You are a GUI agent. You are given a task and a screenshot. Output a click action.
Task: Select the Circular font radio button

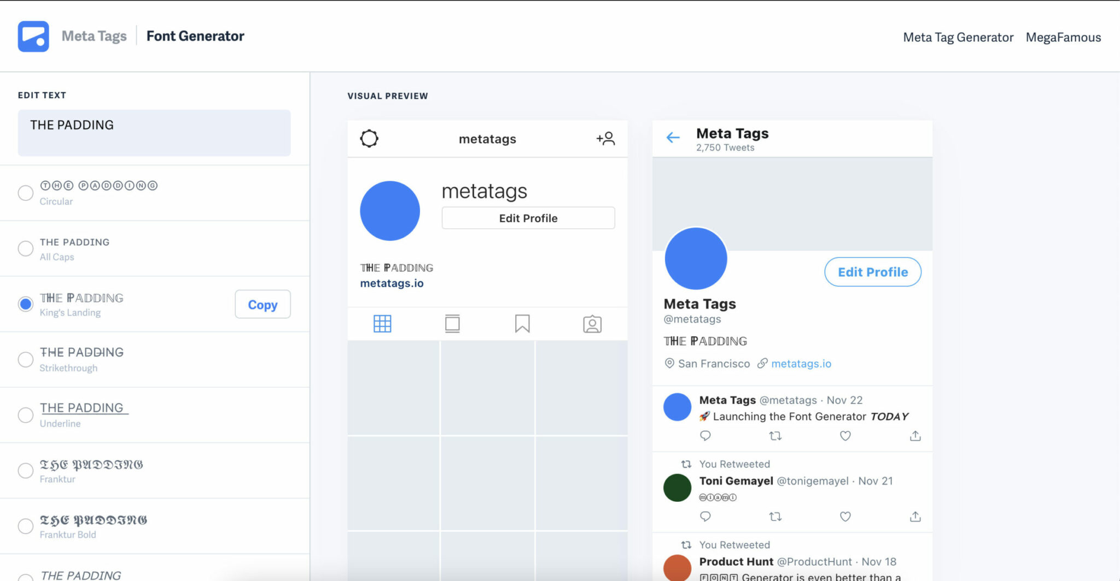[26, 193]
